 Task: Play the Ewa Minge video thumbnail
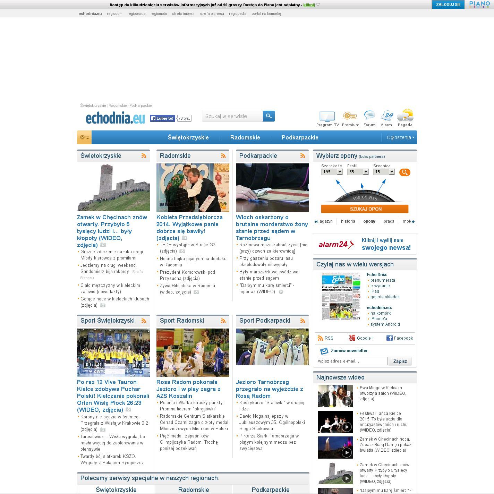pyautogui.click(x=335, y=396)
